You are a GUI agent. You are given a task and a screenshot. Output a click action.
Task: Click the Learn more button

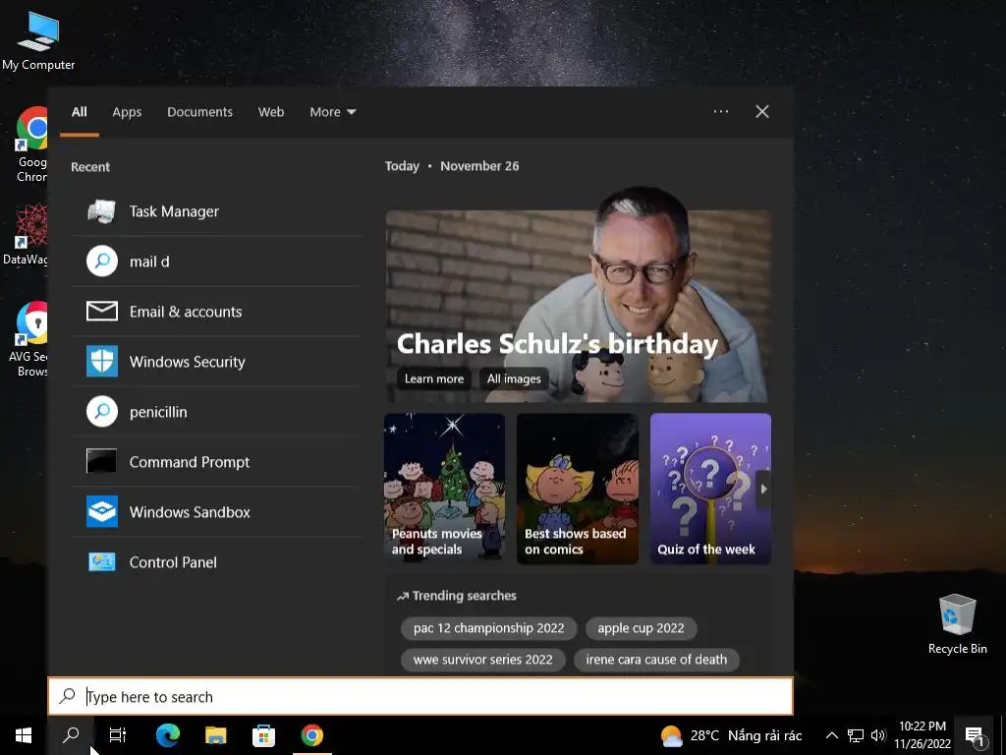(433, 378)
